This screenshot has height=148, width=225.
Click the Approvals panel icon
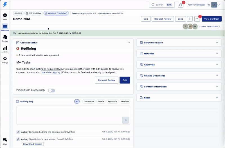(x=141, y=65)
